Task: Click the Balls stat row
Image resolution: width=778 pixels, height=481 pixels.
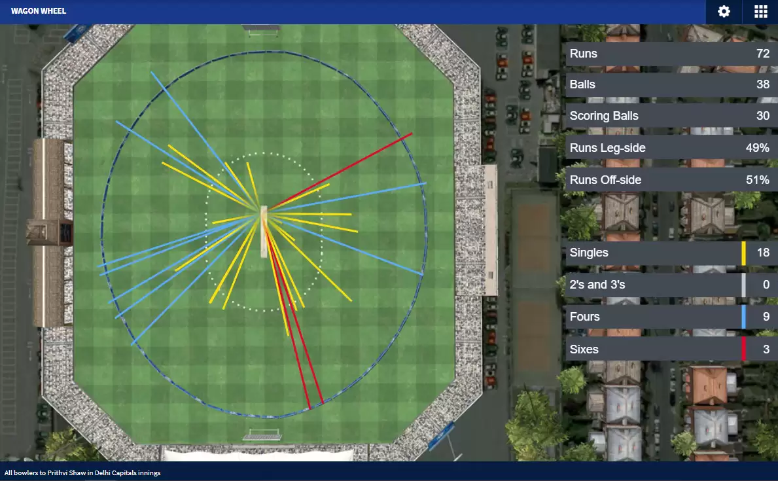Action: (672, 84)
